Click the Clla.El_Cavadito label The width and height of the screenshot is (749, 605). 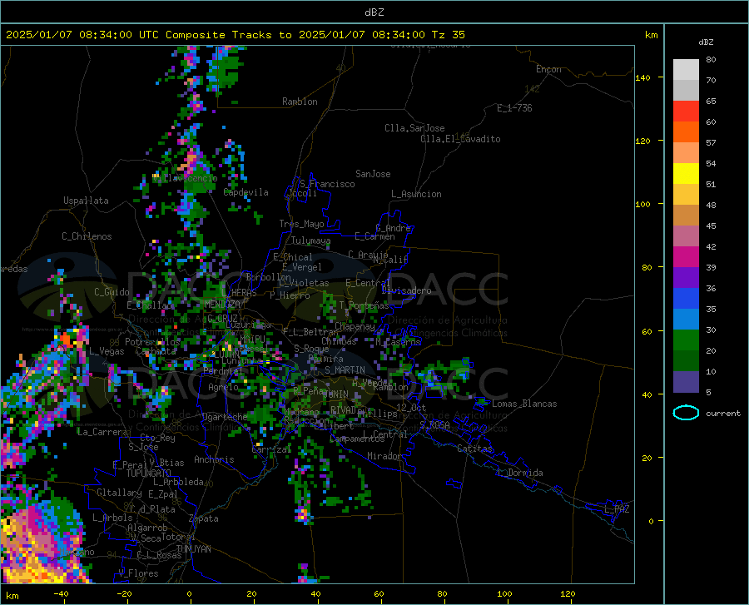tap(460, 139)
